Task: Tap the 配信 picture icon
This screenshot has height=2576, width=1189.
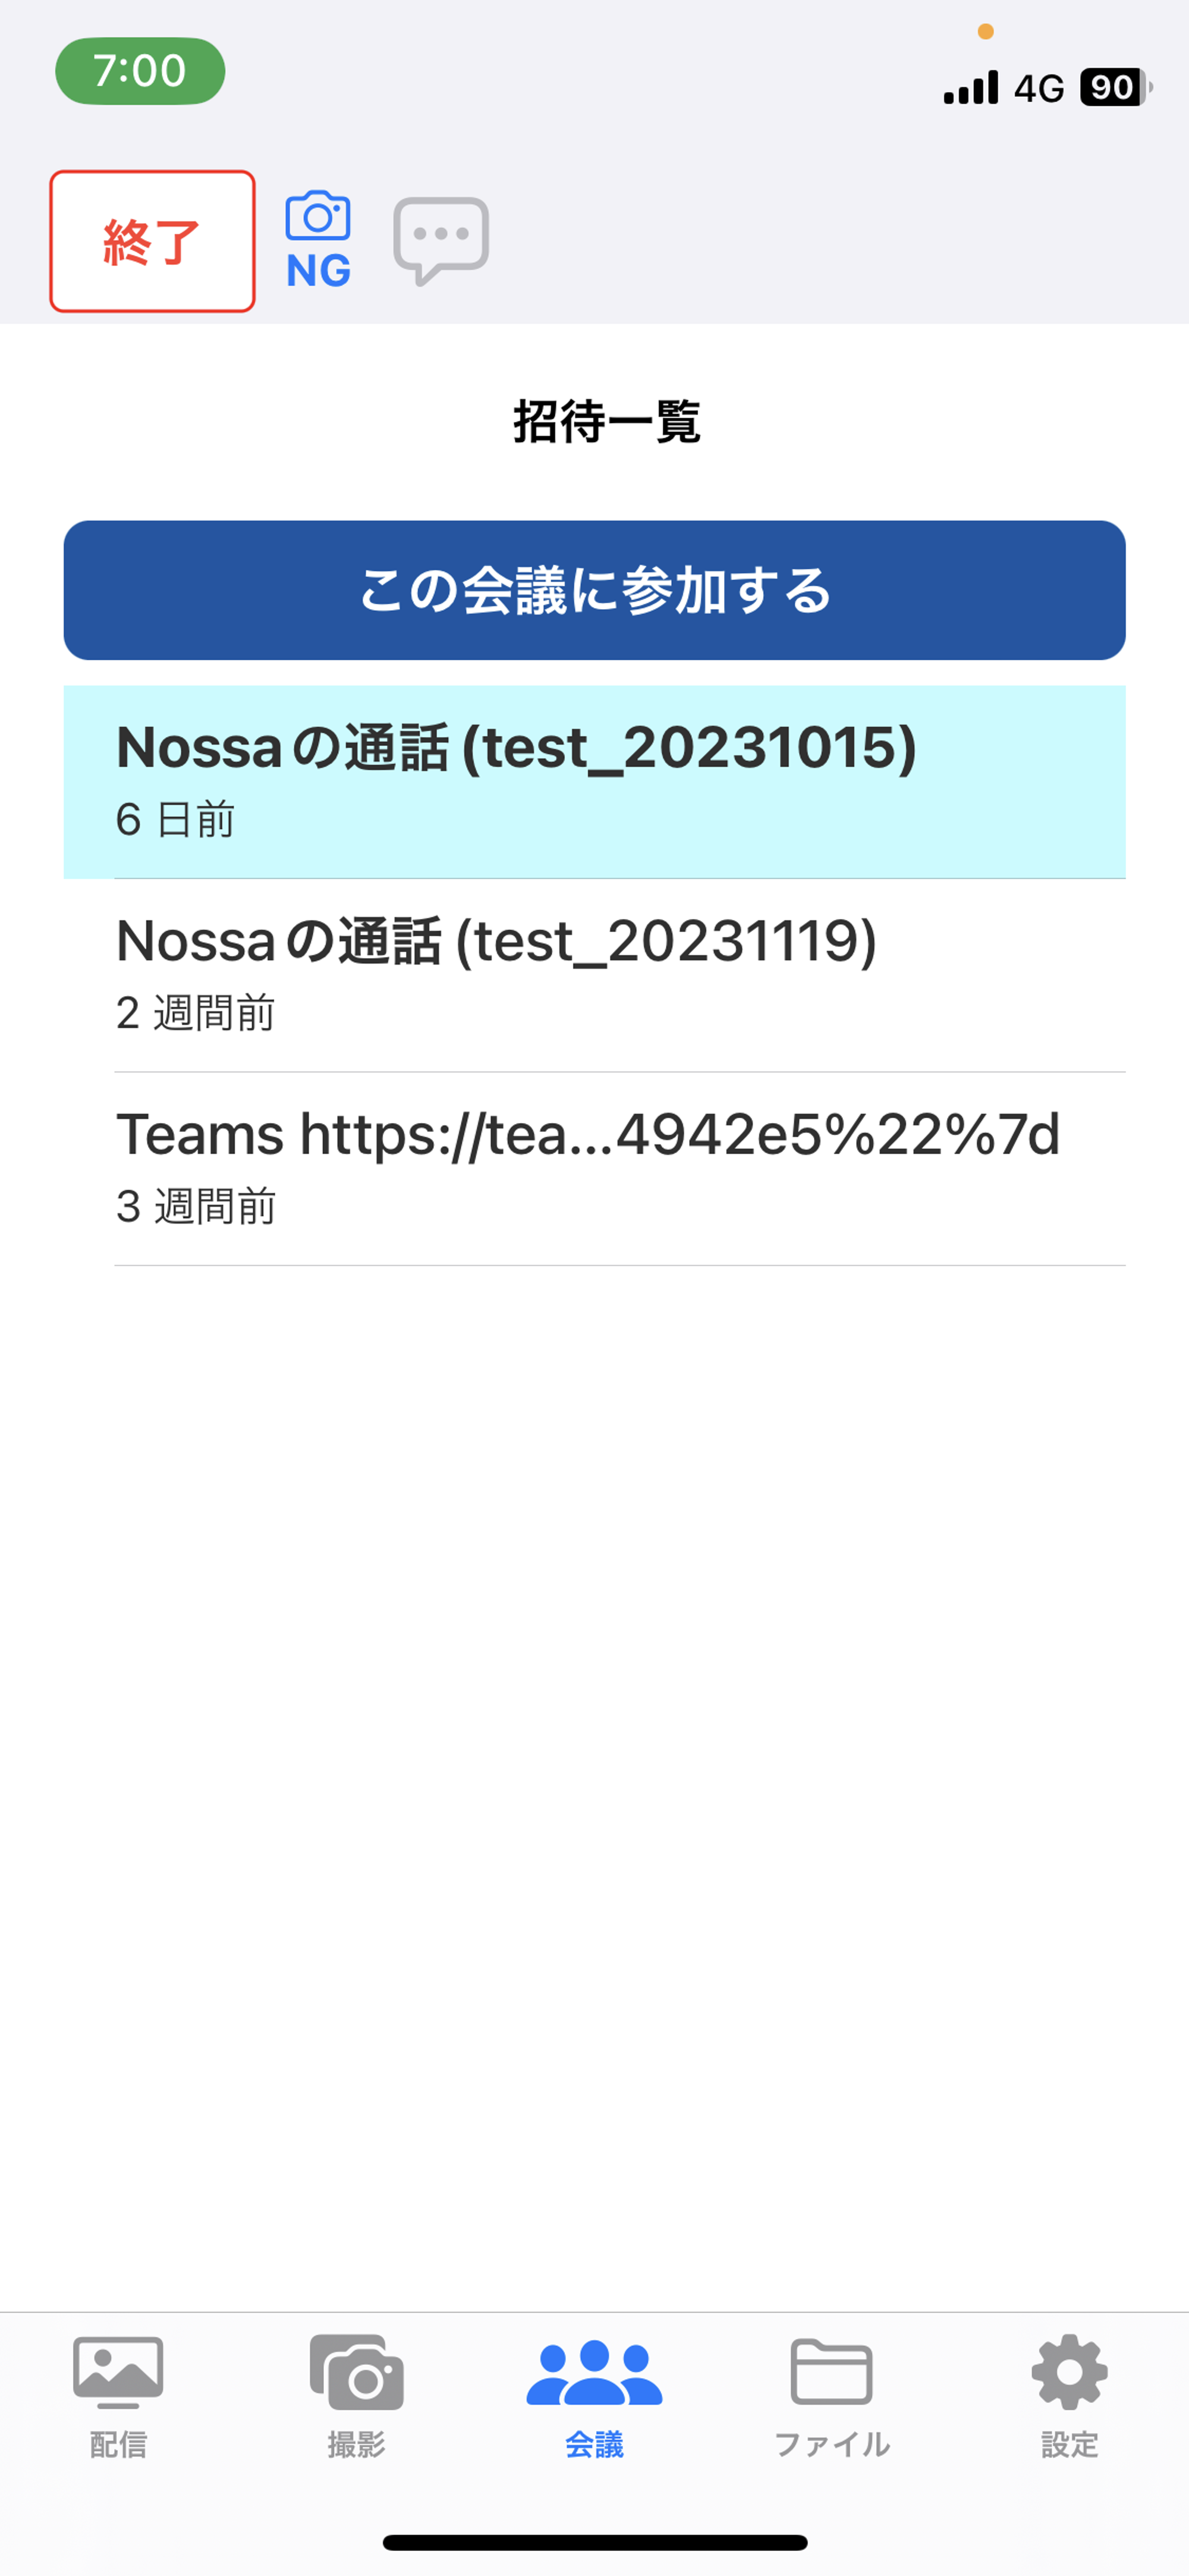Action: click(x=118, y=2372)
